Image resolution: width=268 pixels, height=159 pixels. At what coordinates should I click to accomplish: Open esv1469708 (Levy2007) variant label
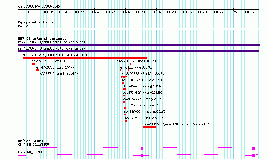click(55, 67)
